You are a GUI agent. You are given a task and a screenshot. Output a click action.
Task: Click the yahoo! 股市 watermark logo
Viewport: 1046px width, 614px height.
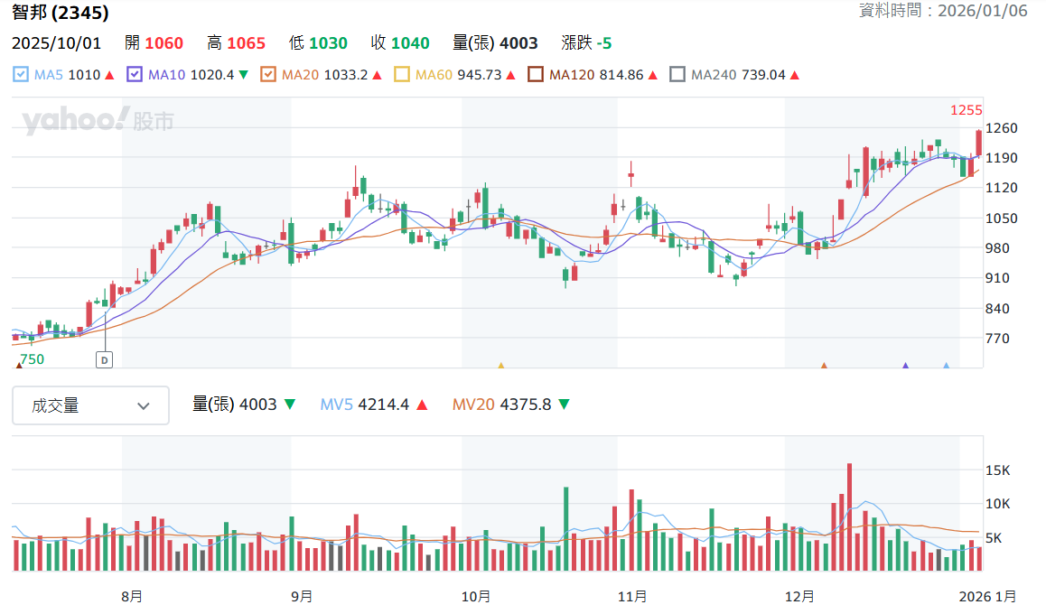pyautogui.click(x=98, y=120)
